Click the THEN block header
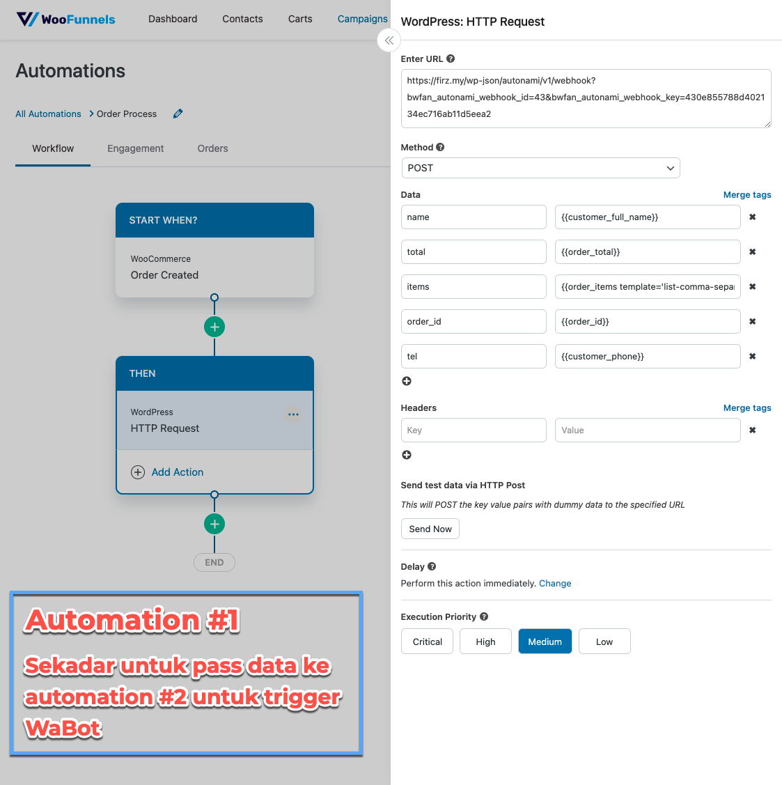The height and width of the screenshot is (785, 782). (x=214, y=373)
